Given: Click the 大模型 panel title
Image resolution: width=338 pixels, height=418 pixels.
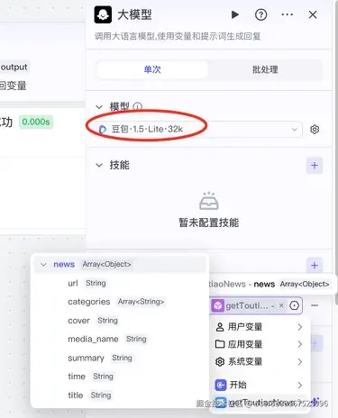Looking at the screenshot, I should tap(134, 14).
